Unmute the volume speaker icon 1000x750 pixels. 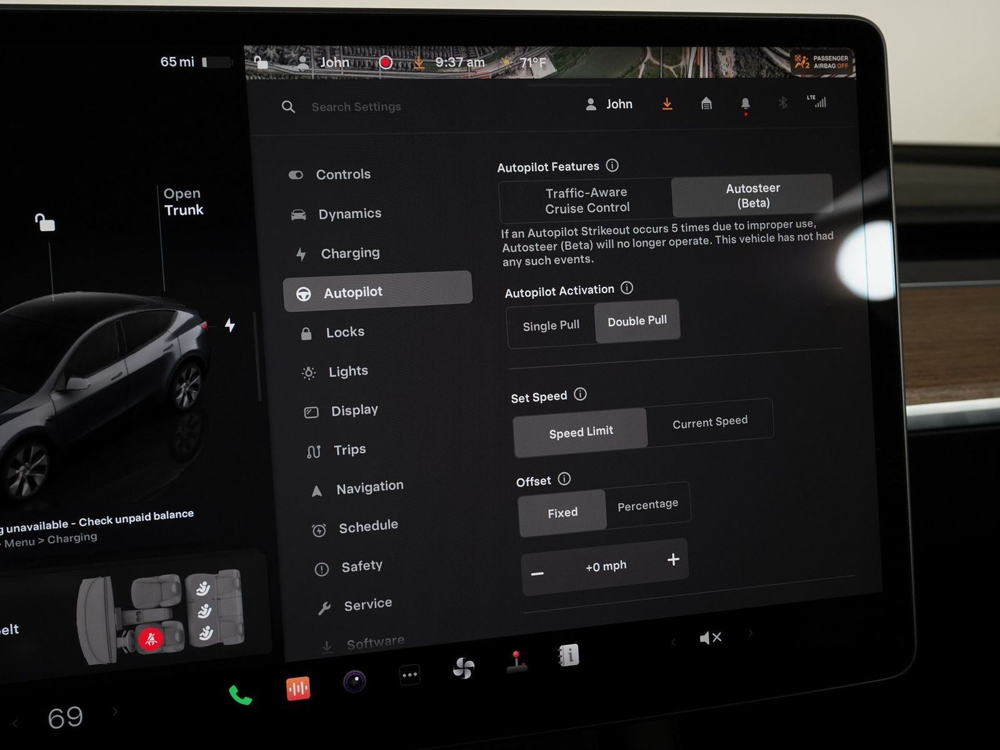coord(711,637)
